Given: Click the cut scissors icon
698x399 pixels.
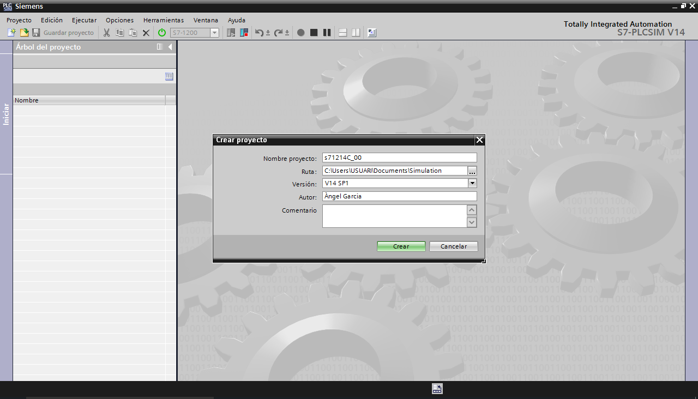Looking at the screenshot, I should pos(107,33).
